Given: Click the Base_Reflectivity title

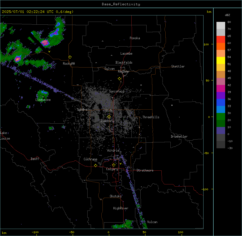Looking at the screenshot, I should [121, 4].
